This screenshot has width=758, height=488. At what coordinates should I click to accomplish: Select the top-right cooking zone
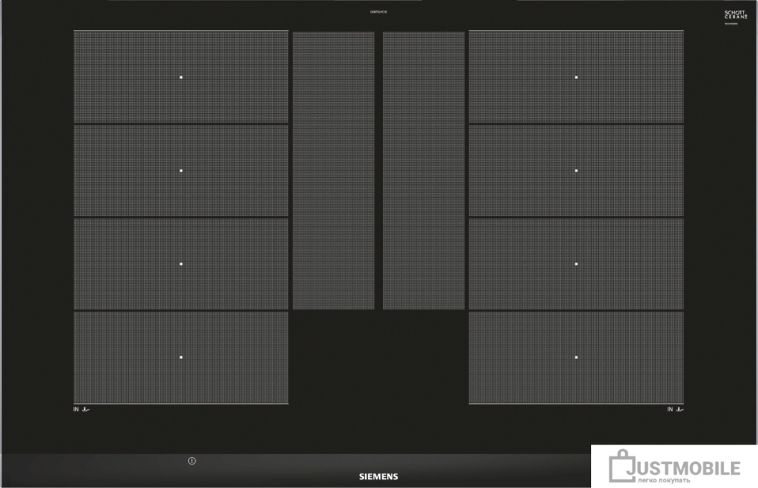[576, 77]
